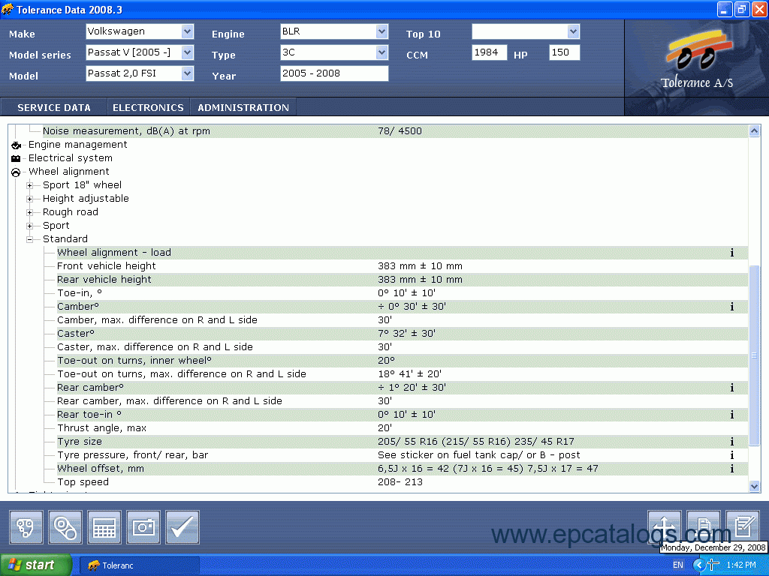769x576 pixels.
Task: Click the camera snapshot toolbar icon
Action: (x=143, y=527)
